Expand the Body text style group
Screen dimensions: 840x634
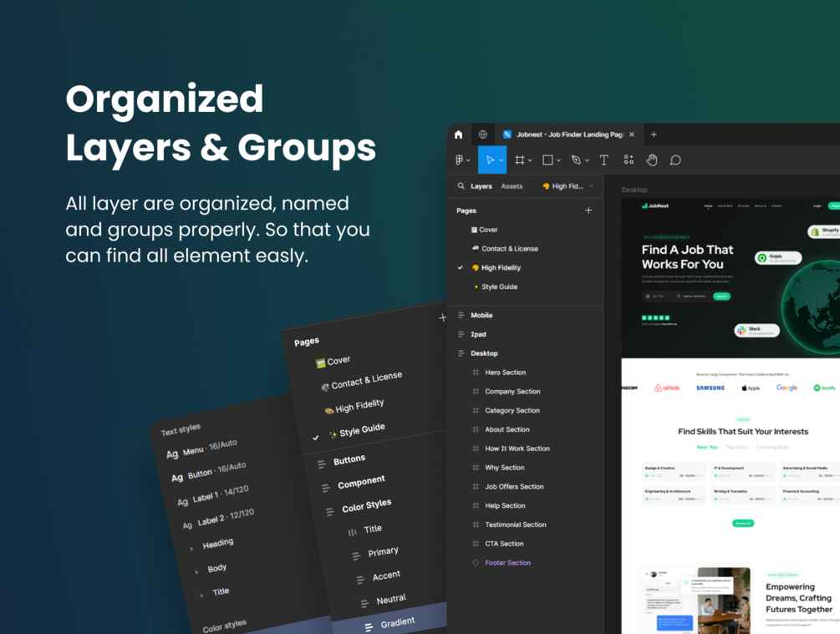point(196,572)
